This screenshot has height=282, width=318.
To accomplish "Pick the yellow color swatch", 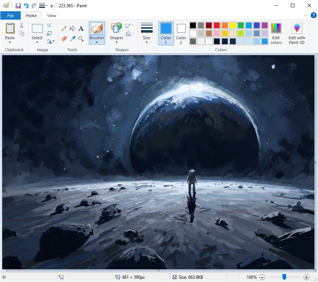I will point(233,25).
